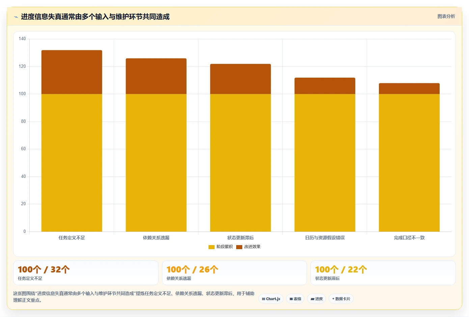
Task: Click the yellow bar for 任务定义不足
Action: [x=72, y=163]
